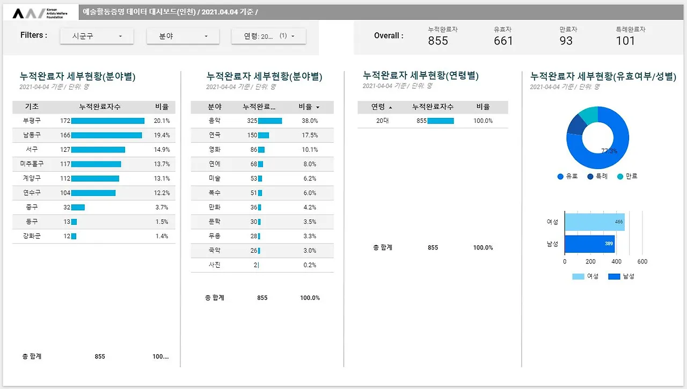Image resolution: width=687 pixels, height=389 pixels.
Task: Click the 연예 row name
Action: coord(215,164)
